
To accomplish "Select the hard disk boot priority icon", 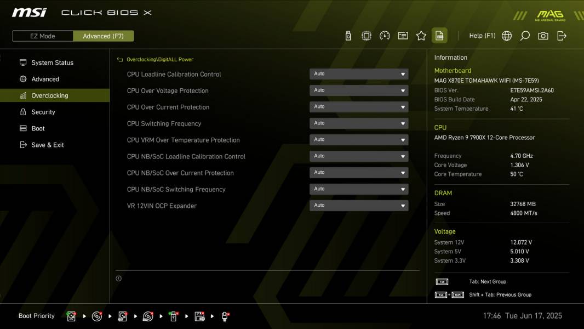I will [71, 316].
